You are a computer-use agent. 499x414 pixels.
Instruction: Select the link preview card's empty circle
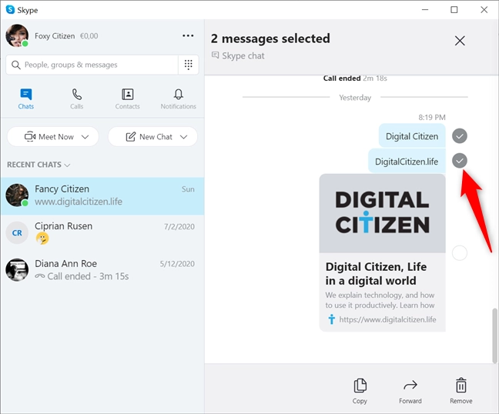pyautogui.click(x=460, y=253)
